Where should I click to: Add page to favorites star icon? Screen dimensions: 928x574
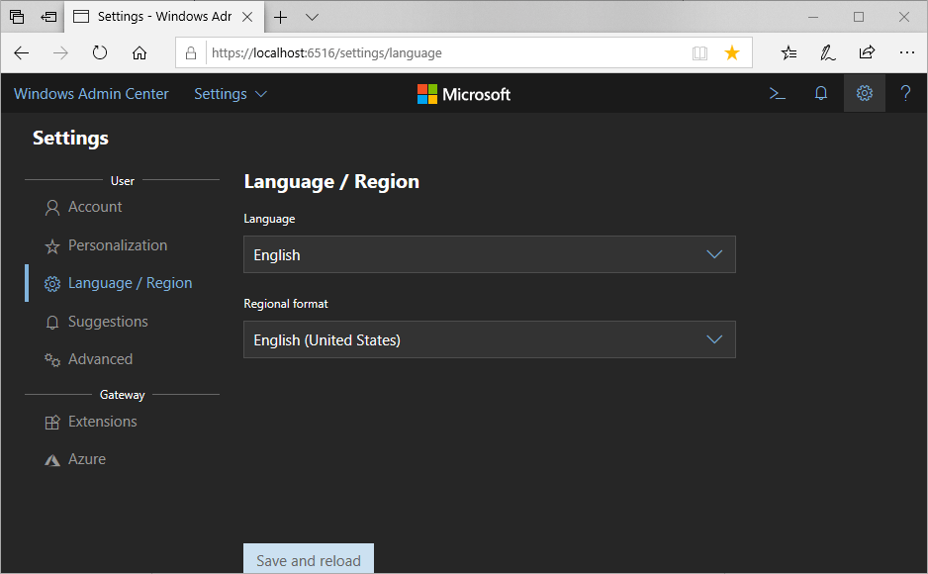tap(731, 53)
